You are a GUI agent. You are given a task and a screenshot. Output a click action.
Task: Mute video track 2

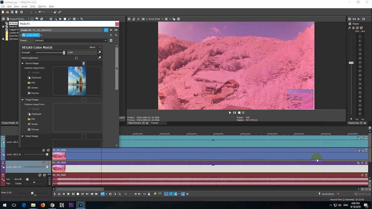pyautogui.click(x=44, y=150)
